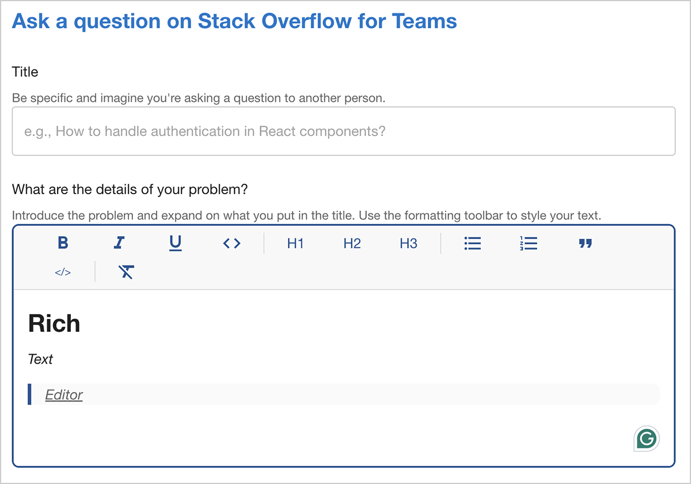This screenshot has width=691, height=484.
Task: Insert a code block
Action: [63, 272]
